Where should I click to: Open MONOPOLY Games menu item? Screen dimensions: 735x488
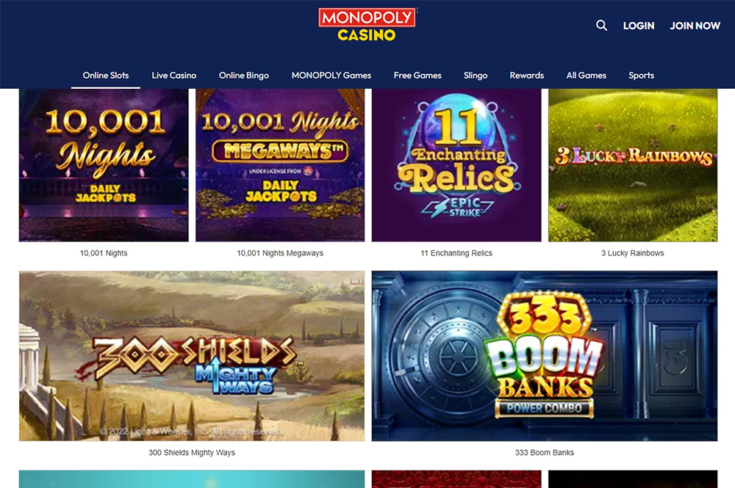coord(331,76)
